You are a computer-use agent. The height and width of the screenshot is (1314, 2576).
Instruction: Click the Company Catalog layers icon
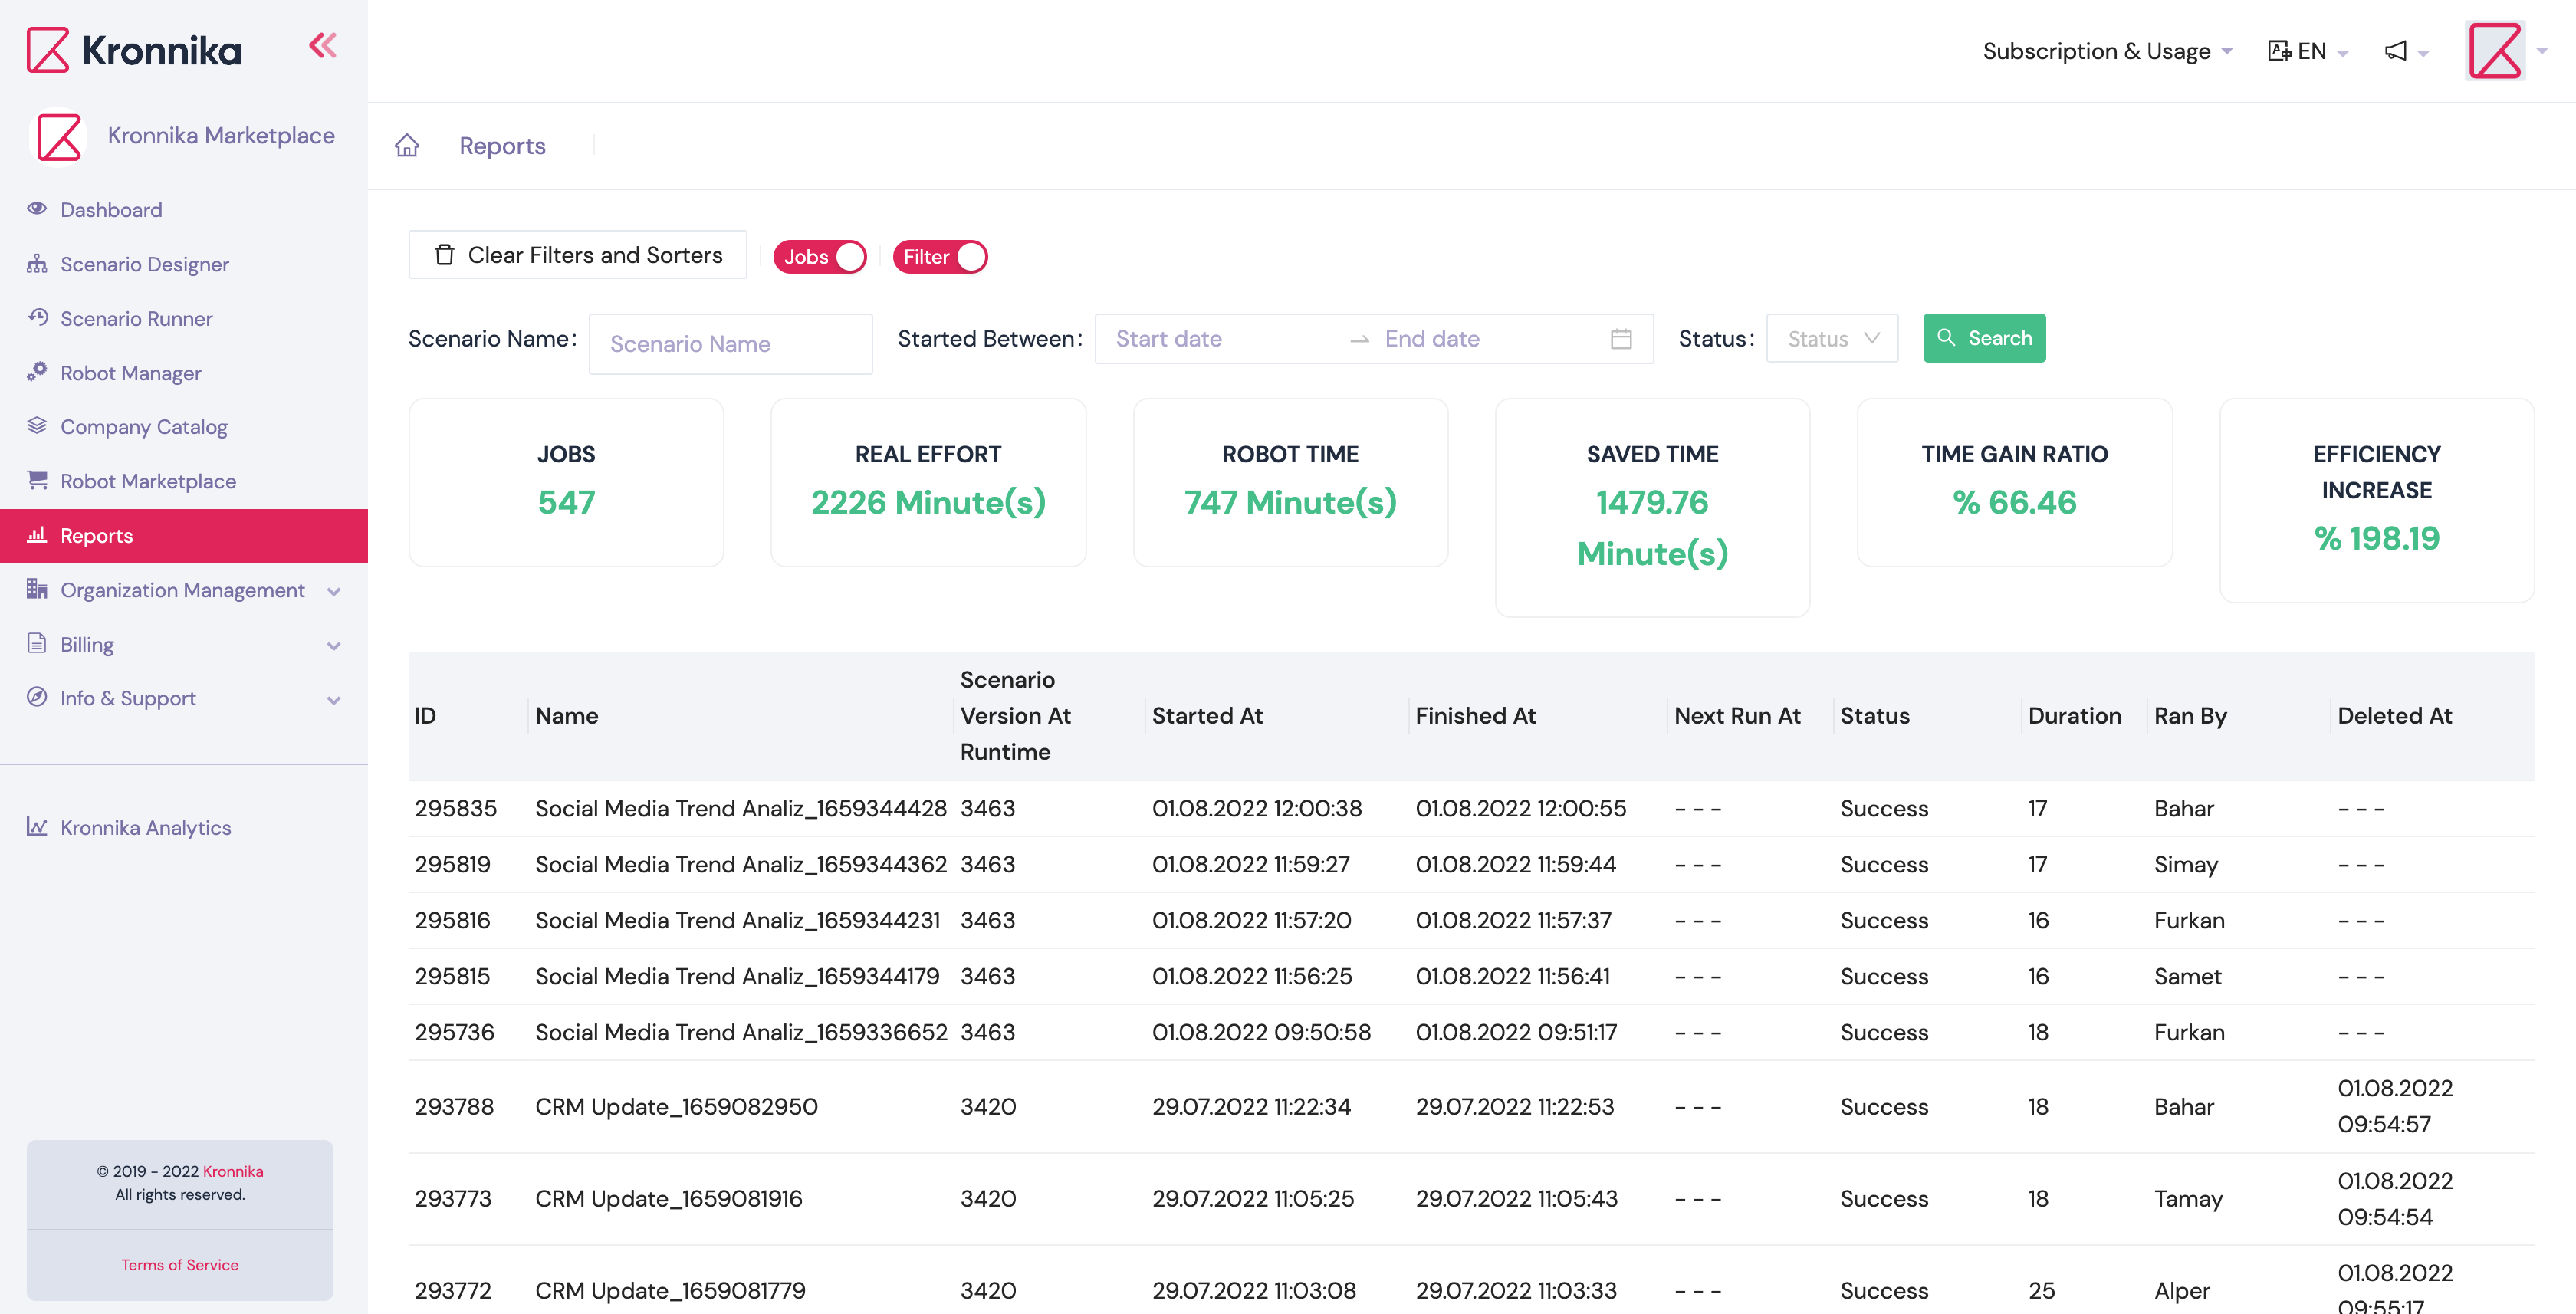pos(37,426)
